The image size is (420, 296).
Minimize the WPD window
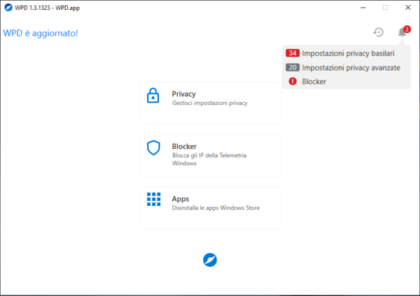point(363,8)
